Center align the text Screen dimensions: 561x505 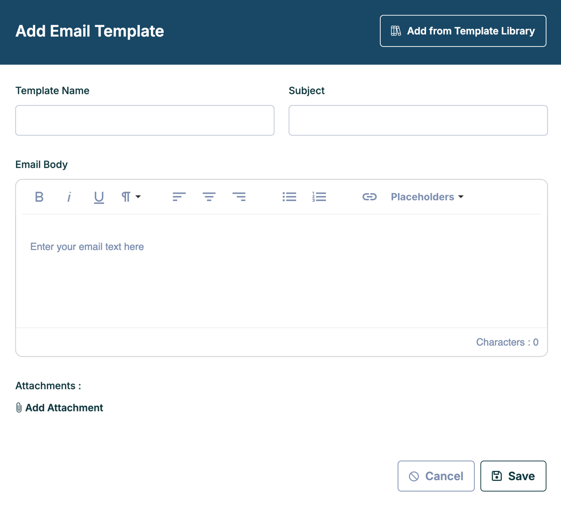point(209,197)
